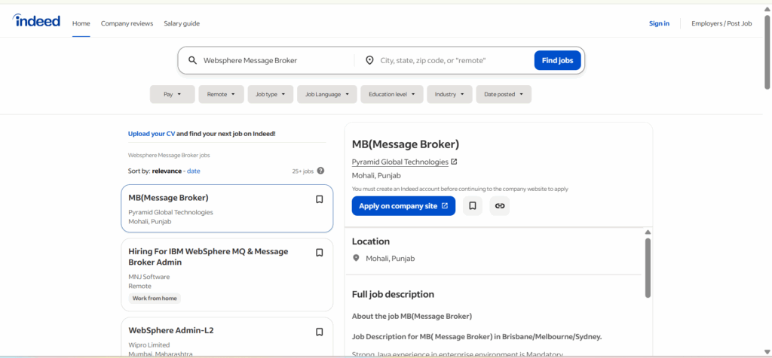Go to the Company reviews tab
Screen dimensions: 772x358
127,23
